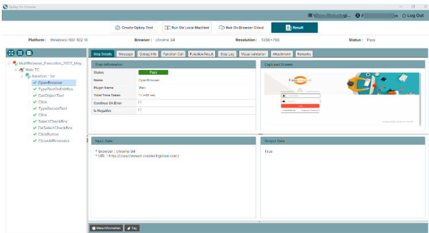Click splitter handle below Captured Screen panel
The width and height of the screenshot is (429, 233).
pos(260,134)
